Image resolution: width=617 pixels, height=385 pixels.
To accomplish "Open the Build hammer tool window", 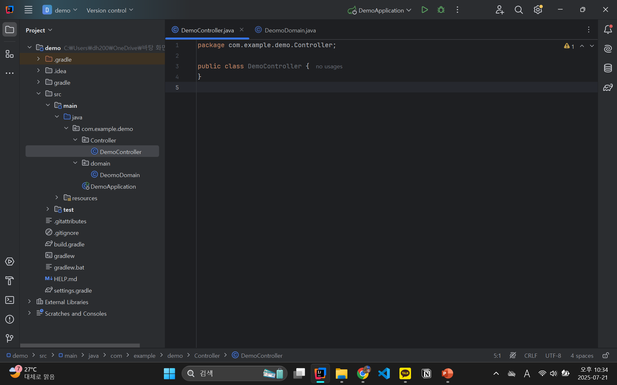I will click(x=10, y=281).
